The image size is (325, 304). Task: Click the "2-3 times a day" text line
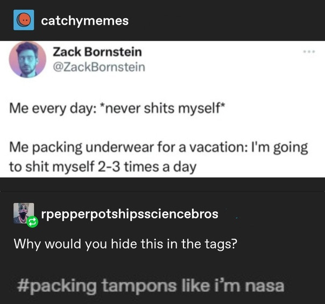click(103, 167)
